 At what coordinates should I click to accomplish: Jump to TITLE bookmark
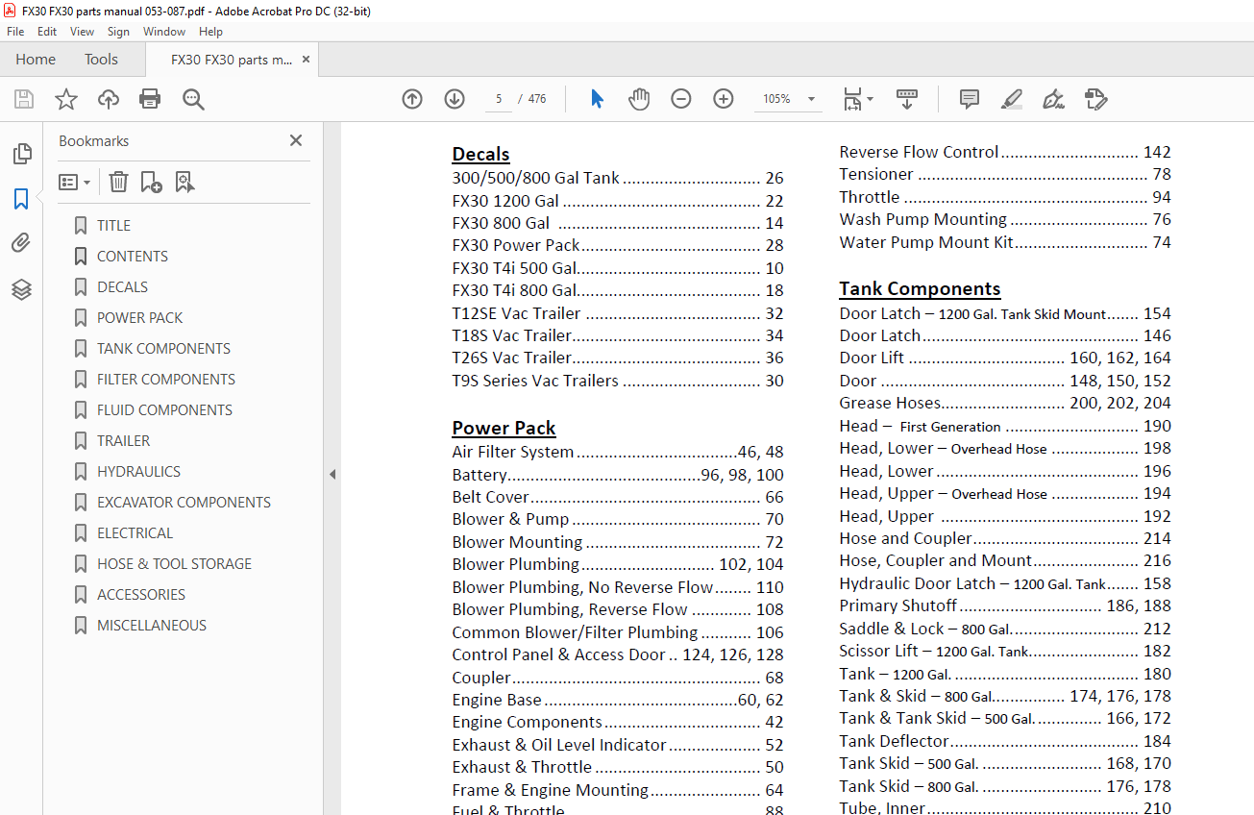pos(113,226)
